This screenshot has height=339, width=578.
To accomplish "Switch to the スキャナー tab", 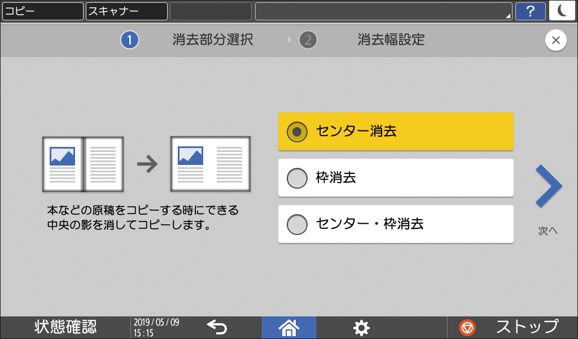I will (125, 11).
